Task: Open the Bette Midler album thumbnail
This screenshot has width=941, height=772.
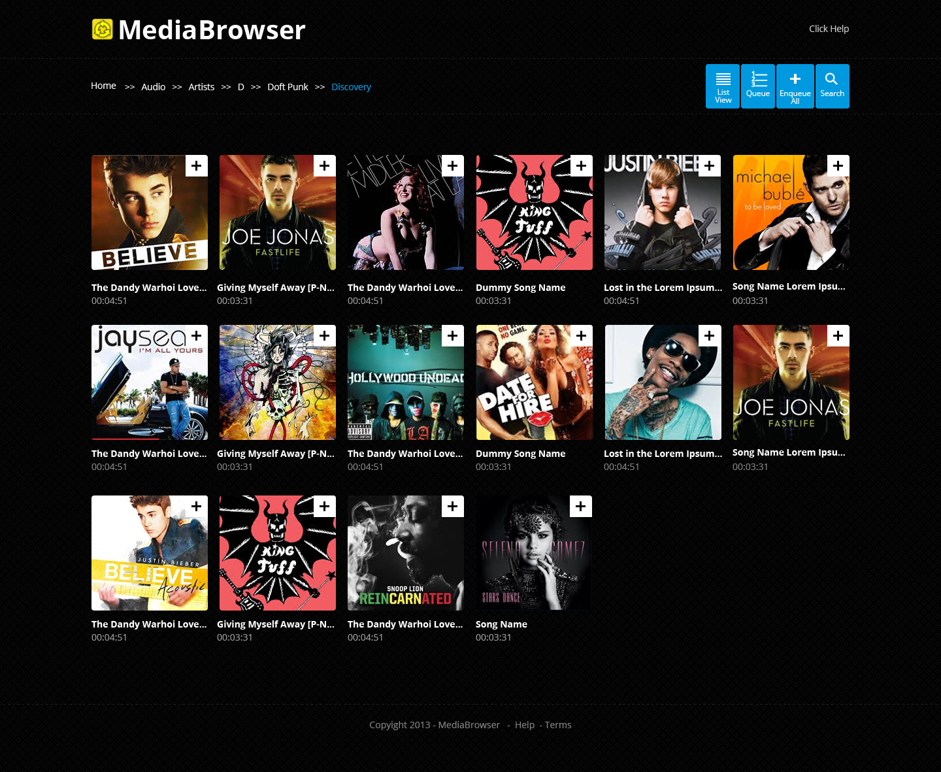Action: click(x=406, y=212)
